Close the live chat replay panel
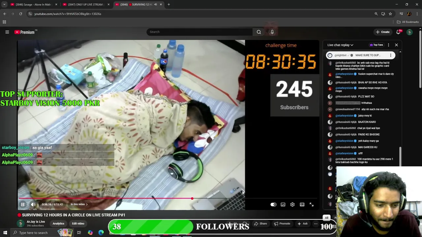Screen dimensions: 422x237 click(396, 45)
